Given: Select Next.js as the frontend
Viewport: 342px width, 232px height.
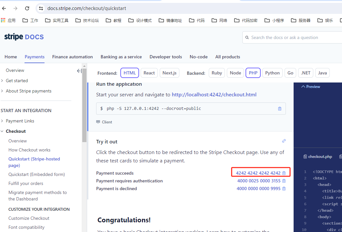Looking at the screenshot, I should [169, 73].
